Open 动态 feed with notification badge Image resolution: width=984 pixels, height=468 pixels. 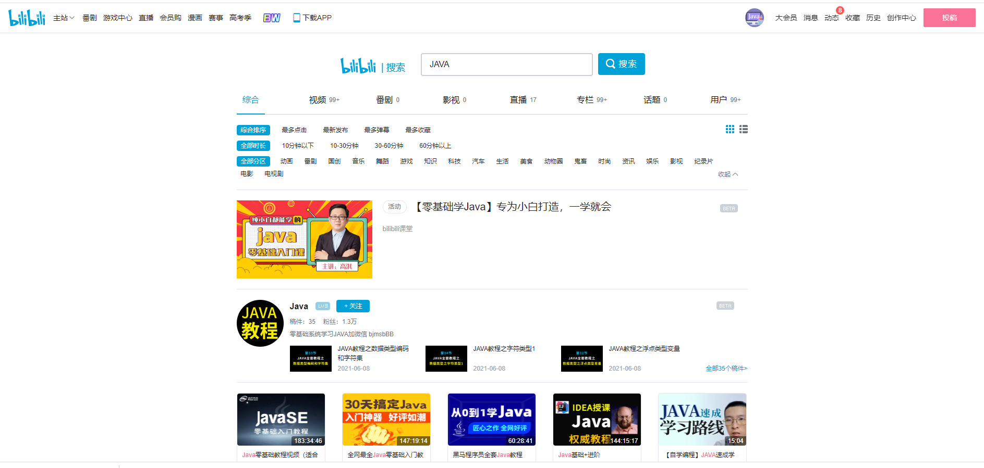click(x=832, y=18)
